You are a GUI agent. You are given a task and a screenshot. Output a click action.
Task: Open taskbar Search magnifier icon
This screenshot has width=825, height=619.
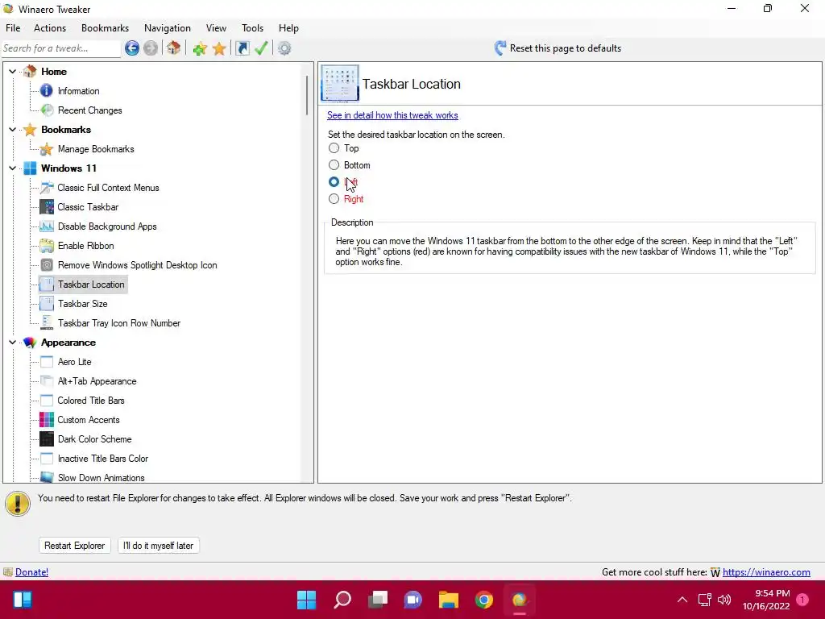[x=342, y=600]
